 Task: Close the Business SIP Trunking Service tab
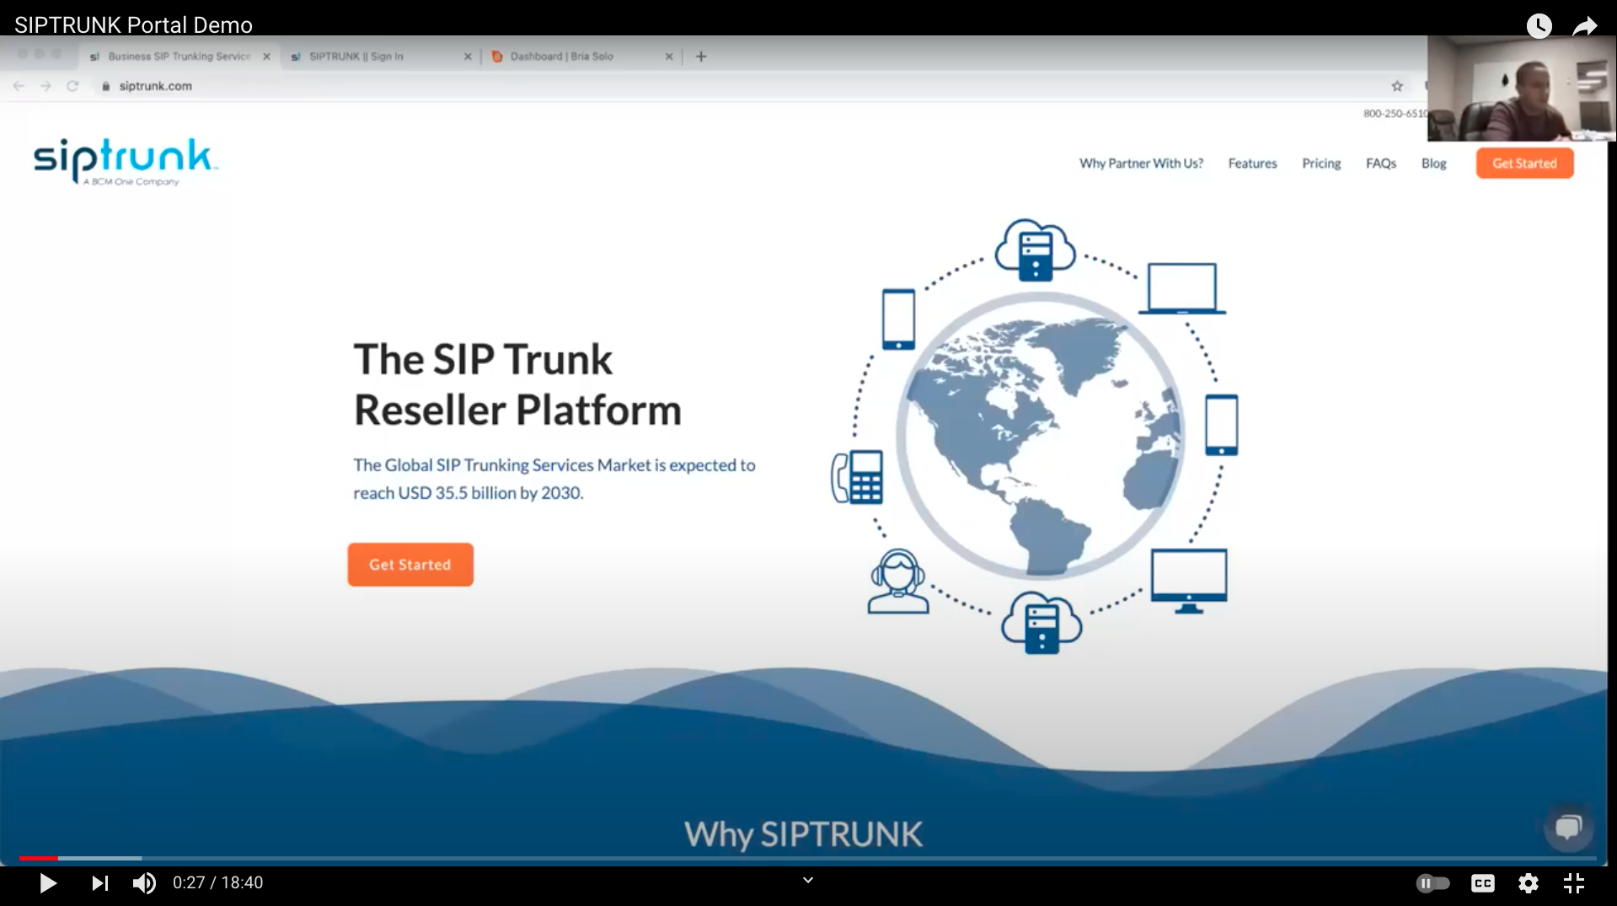tap(266, 56)
